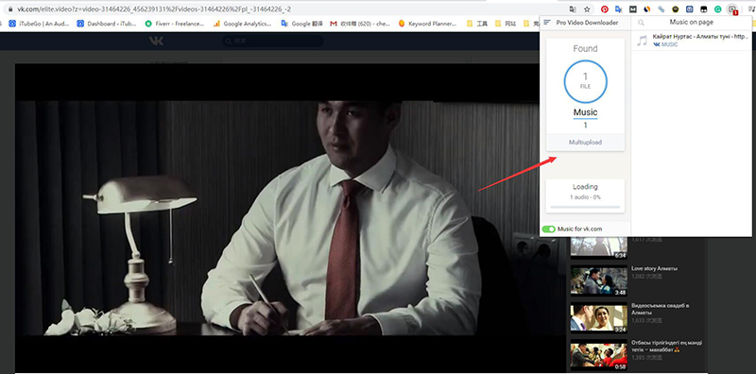This screenshot has height=374, width=756.
Task: Click the Multiupload button
Action: click(585, 143)
